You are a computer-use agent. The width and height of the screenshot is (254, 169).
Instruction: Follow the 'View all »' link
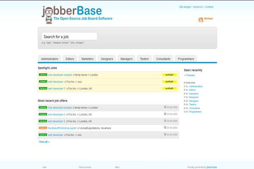(x=44, y=142)
